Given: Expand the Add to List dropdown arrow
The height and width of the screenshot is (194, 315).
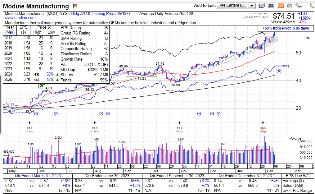Looking at the screenshot, I should tap(251, 6).
